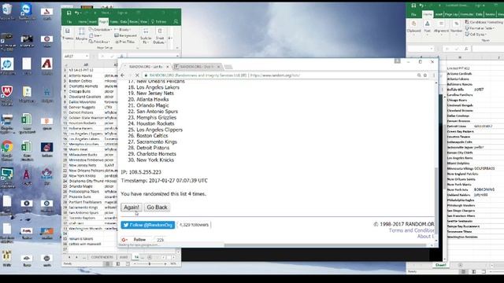Close the first RANDOM.ORG List tab
This screenshot has height=283, width=504.
pyautogui.click(x=168, y=67)
